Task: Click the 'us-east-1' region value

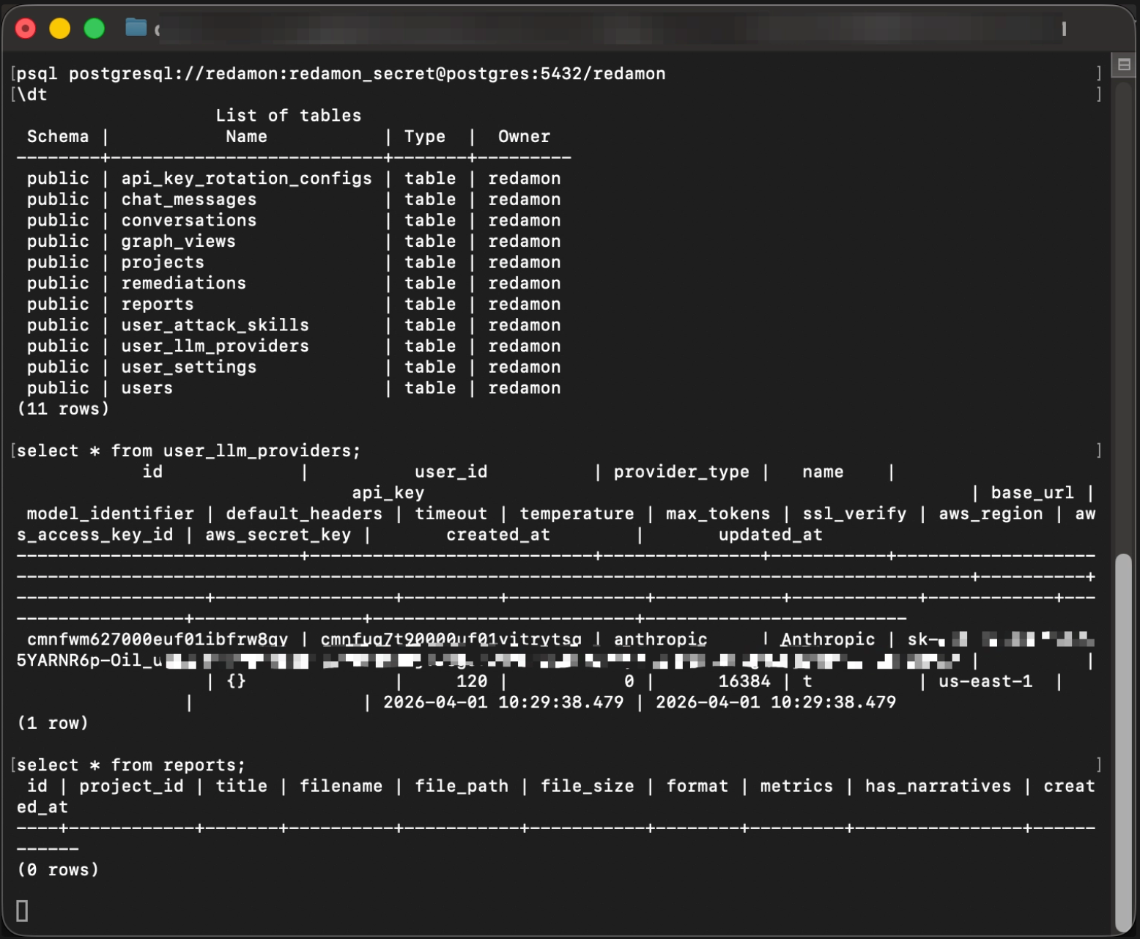Action: pos(985,682)
